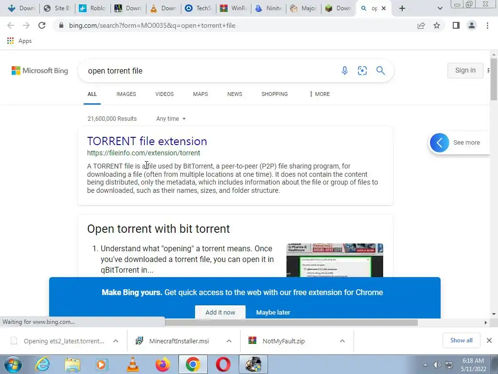
Task: Expand options for ets2_latest.torrent download
Action: (x=116, y=341)
